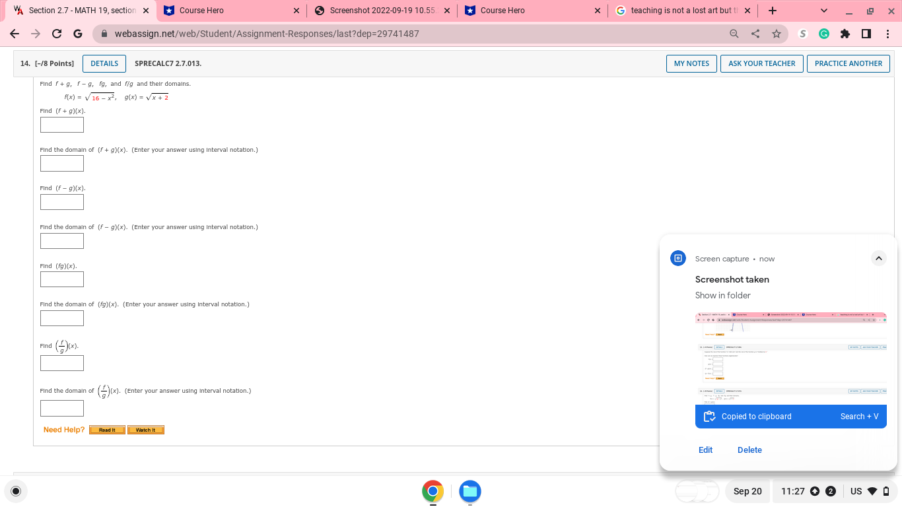Open the DETAILS button for question 14
The width and height of the screenshot is (902, 507).
pos(104,63)
